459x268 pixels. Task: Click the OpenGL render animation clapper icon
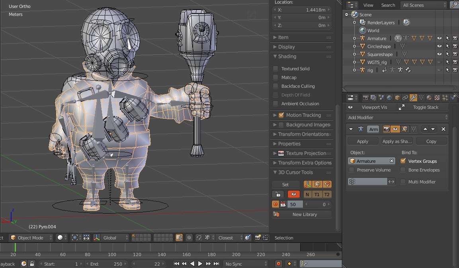[x=266, y=238]
